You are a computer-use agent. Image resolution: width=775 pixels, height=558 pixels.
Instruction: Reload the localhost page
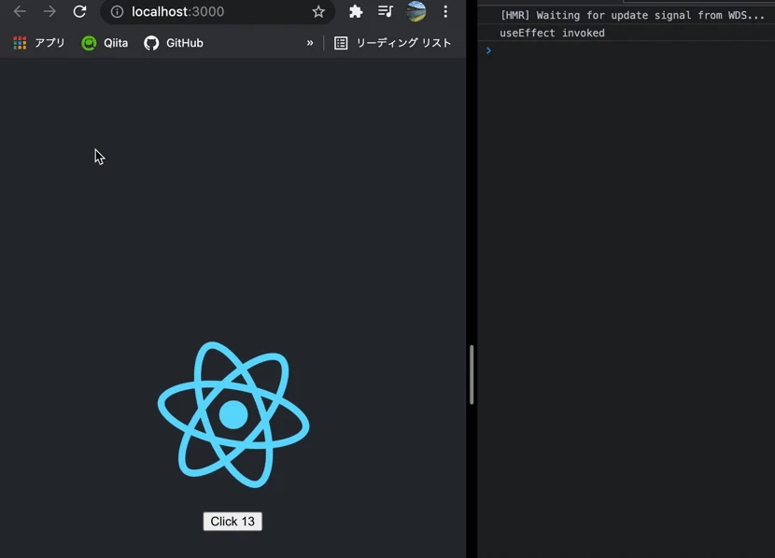(x=79, y=11)
